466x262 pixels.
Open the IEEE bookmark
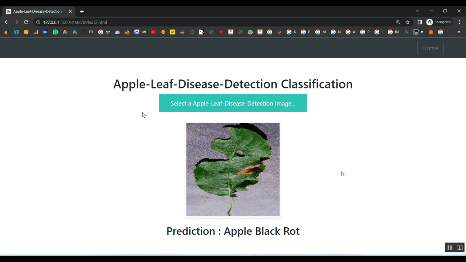click(45, 32)
